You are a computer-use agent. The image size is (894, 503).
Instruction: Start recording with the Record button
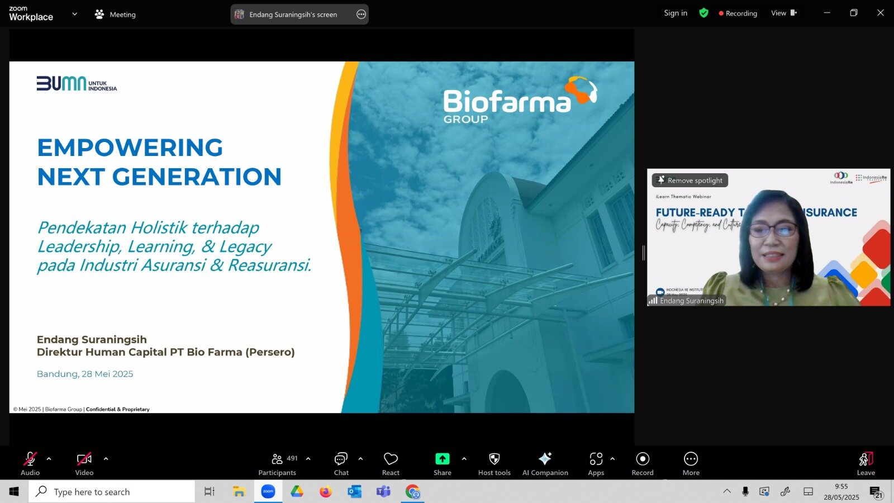643,463
